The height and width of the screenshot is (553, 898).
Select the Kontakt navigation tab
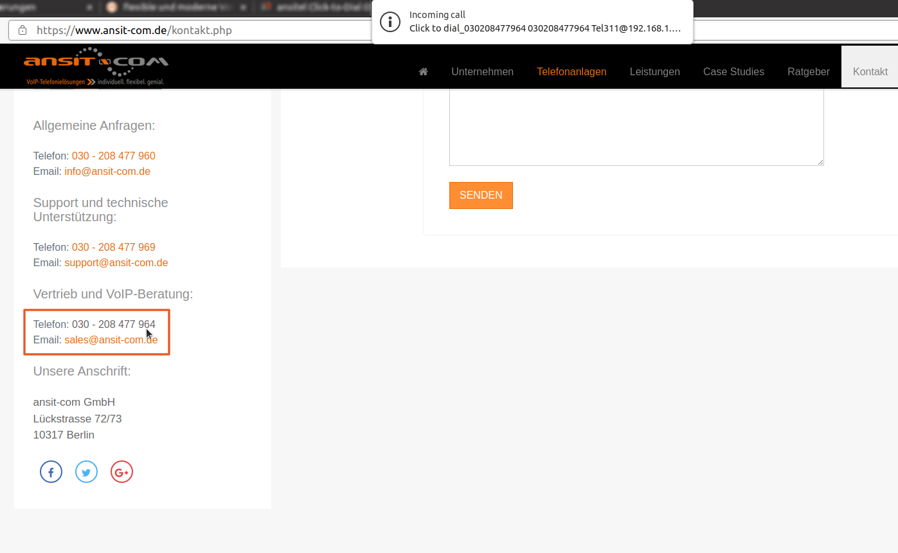pos(870,72)
